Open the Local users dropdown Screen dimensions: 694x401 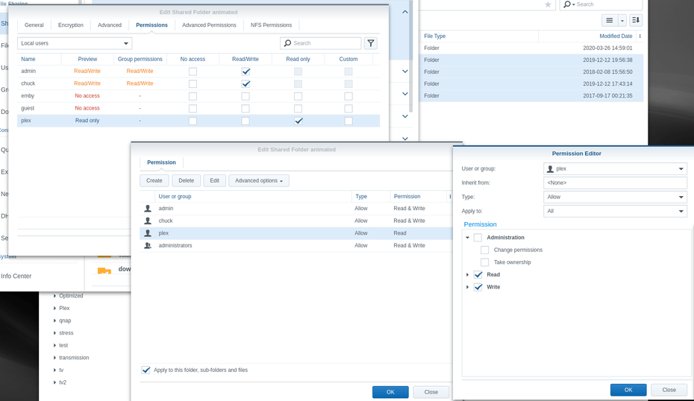coord(75,43)
